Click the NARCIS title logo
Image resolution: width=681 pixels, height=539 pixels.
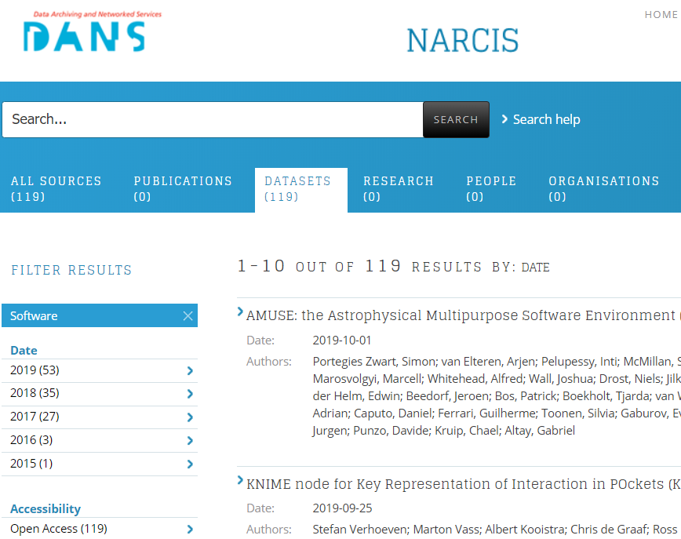pos(463,40)
